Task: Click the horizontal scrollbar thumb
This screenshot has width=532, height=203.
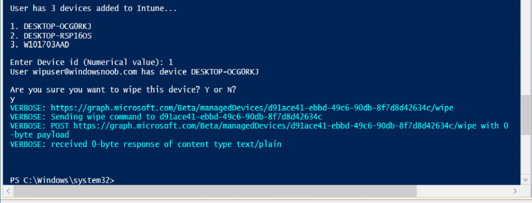Action: click(215, 191)
